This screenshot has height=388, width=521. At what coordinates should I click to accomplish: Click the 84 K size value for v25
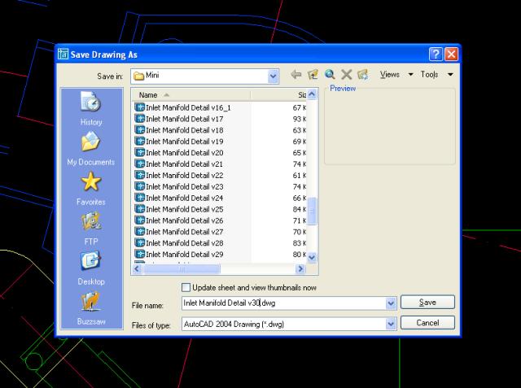pos(299,209)
